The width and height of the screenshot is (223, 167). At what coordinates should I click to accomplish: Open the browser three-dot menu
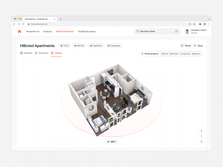coord(209,24)
